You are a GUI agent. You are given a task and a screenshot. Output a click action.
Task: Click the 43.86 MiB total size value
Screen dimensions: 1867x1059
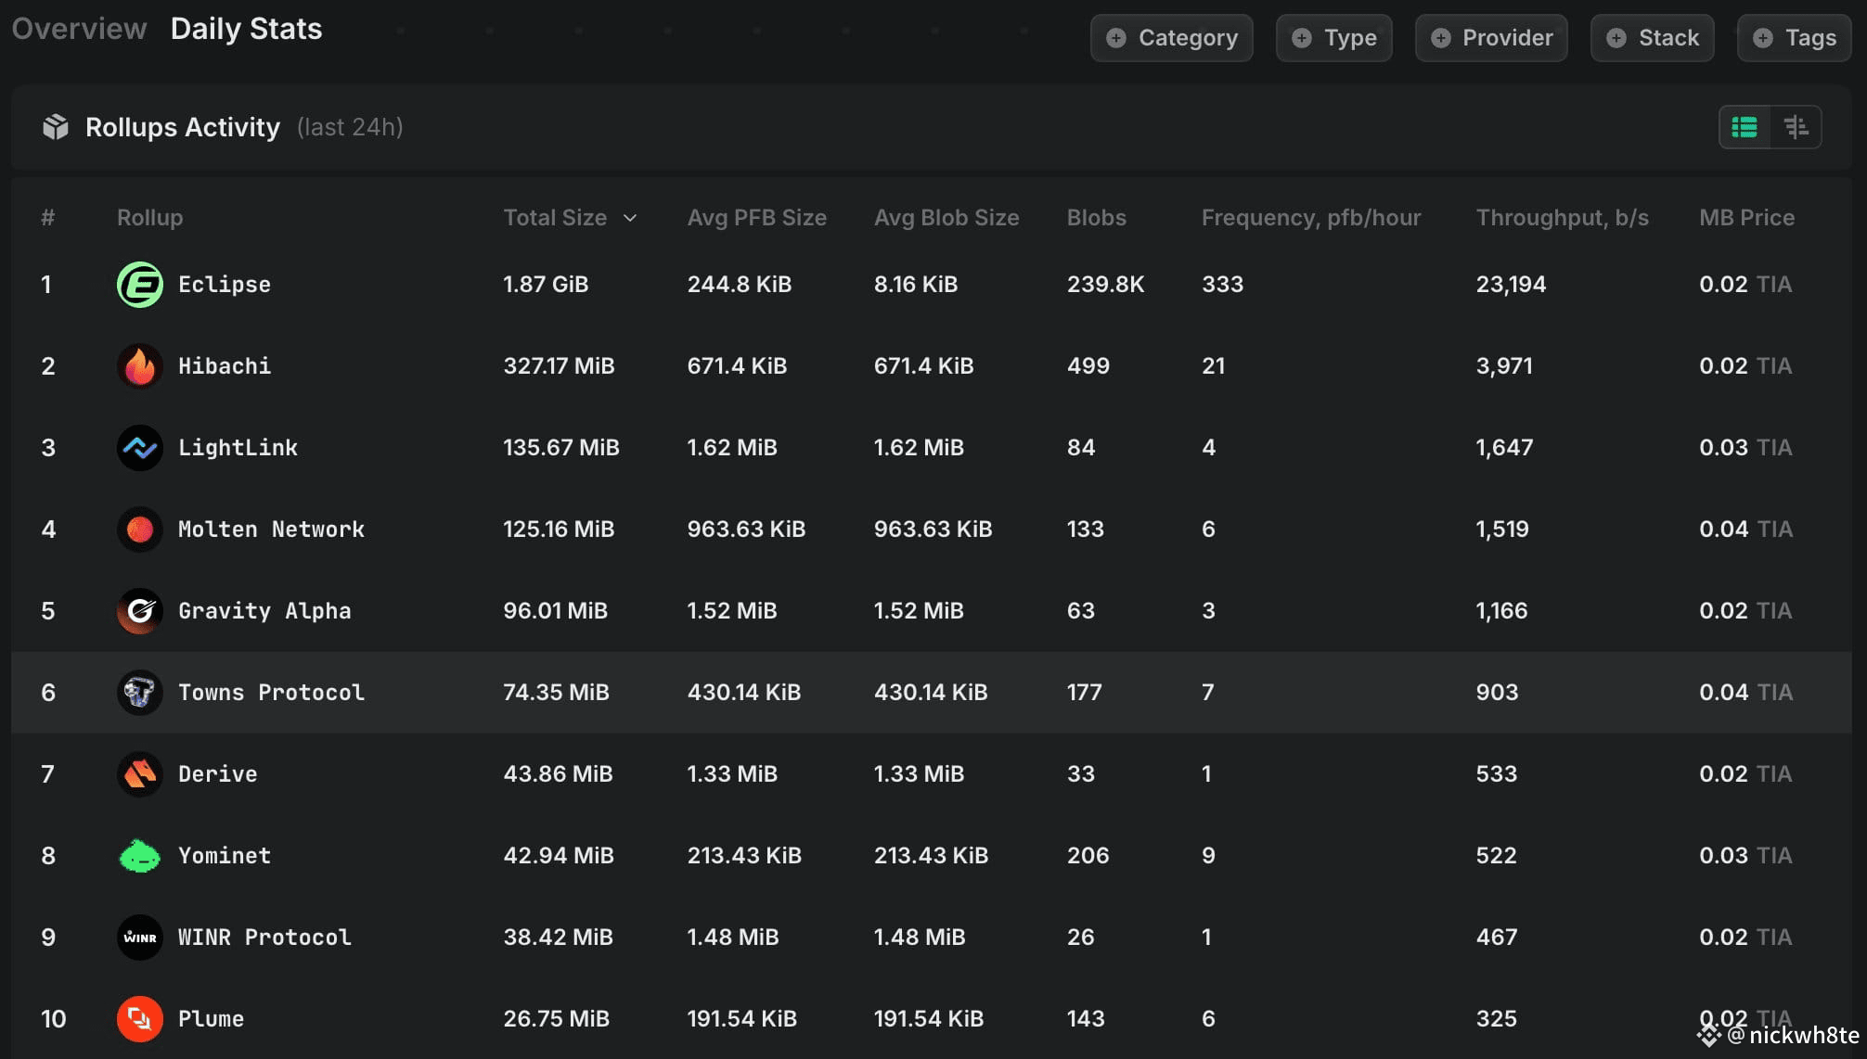[x=558, y=774]
